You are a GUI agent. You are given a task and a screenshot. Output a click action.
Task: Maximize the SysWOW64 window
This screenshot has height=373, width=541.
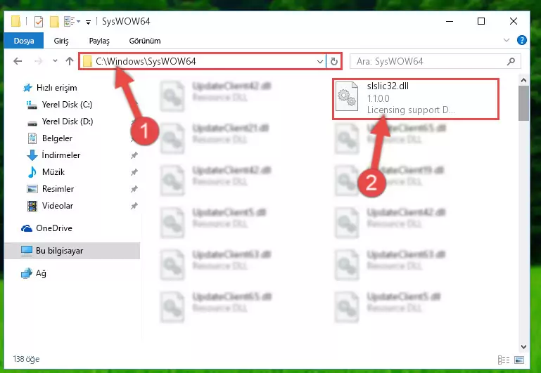tap(481, 21)
